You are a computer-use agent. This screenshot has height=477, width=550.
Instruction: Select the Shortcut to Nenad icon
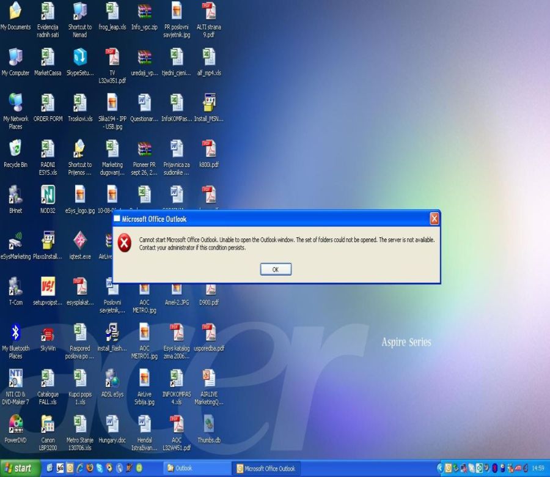coord(80,20)
